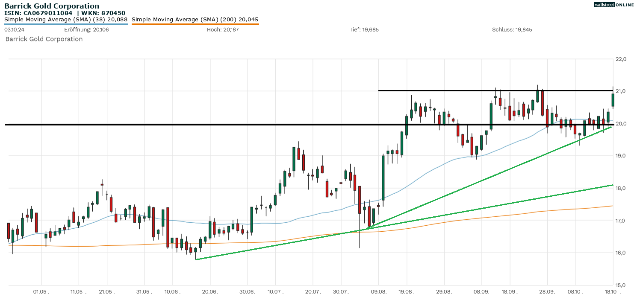This screenshot has height=294, width=637.
Task: Click the 10.07. date axis label
Action: 275,291
